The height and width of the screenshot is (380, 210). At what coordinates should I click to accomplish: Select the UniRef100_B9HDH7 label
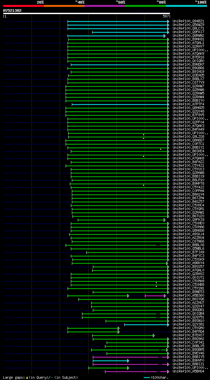pyautogui.click(x=188, y=65)
